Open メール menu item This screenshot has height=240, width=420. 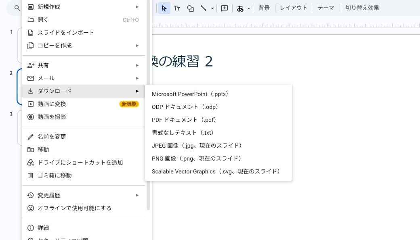click(84, 78)
